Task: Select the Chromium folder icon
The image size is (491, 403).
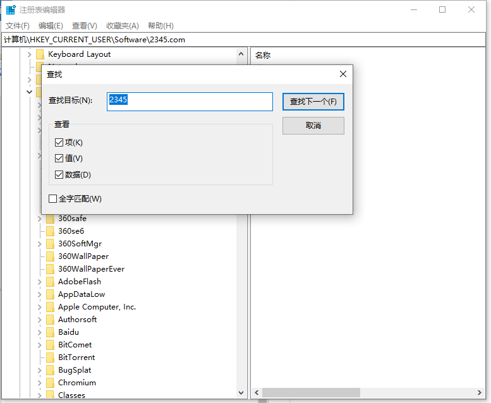Action: tap(50, 383)
